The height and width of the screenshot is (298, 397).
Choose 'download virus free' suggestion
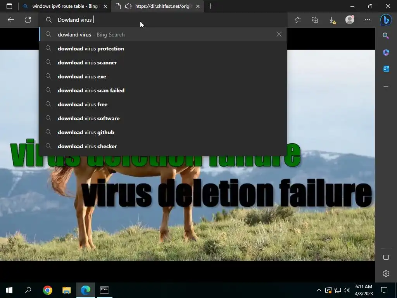pos(163,104)
